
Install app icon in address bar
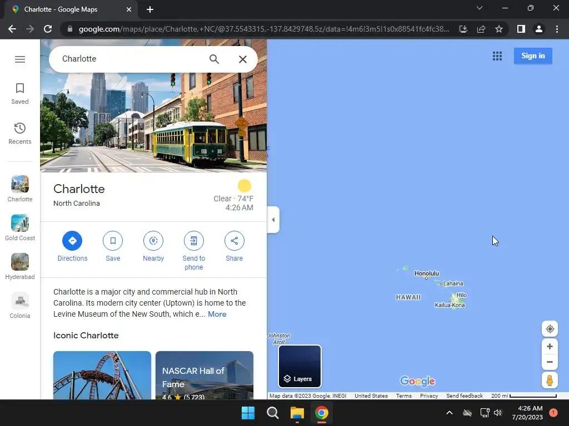point(463,29)
